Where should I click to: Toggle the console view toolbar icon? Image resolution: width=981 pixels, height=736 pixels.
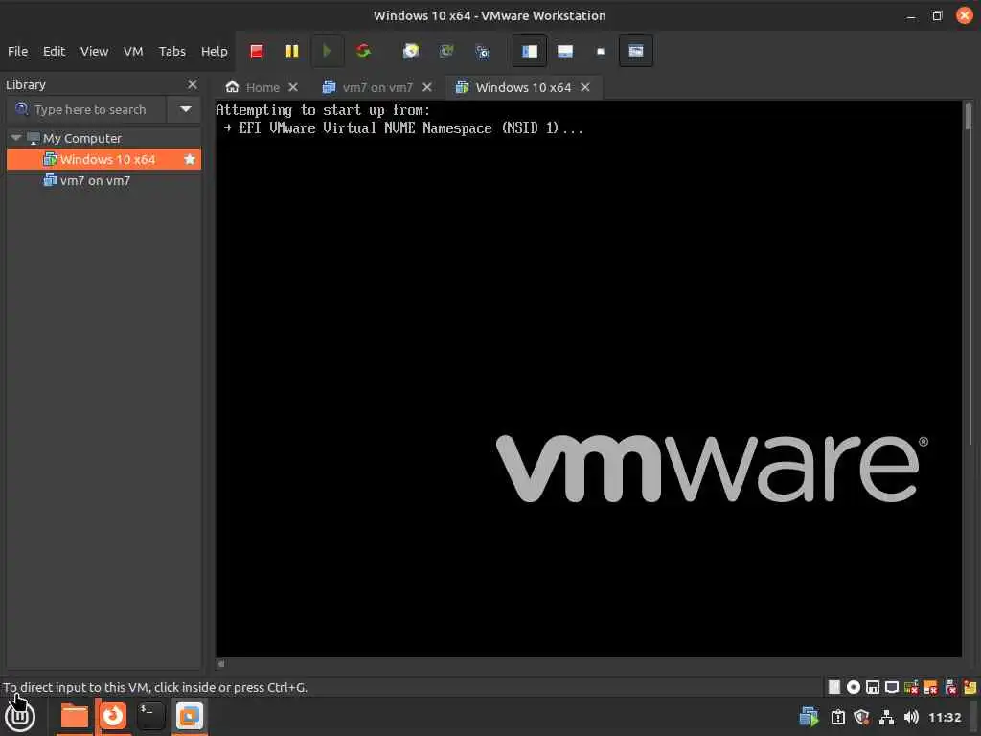point(636,52)
